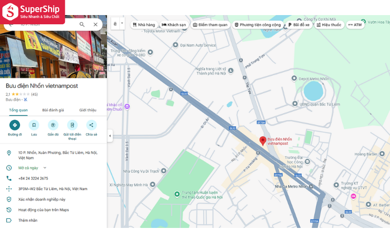390x243 pixels.
Task: Select Bãi đỗ xe chip
Action: click(299, 25)
